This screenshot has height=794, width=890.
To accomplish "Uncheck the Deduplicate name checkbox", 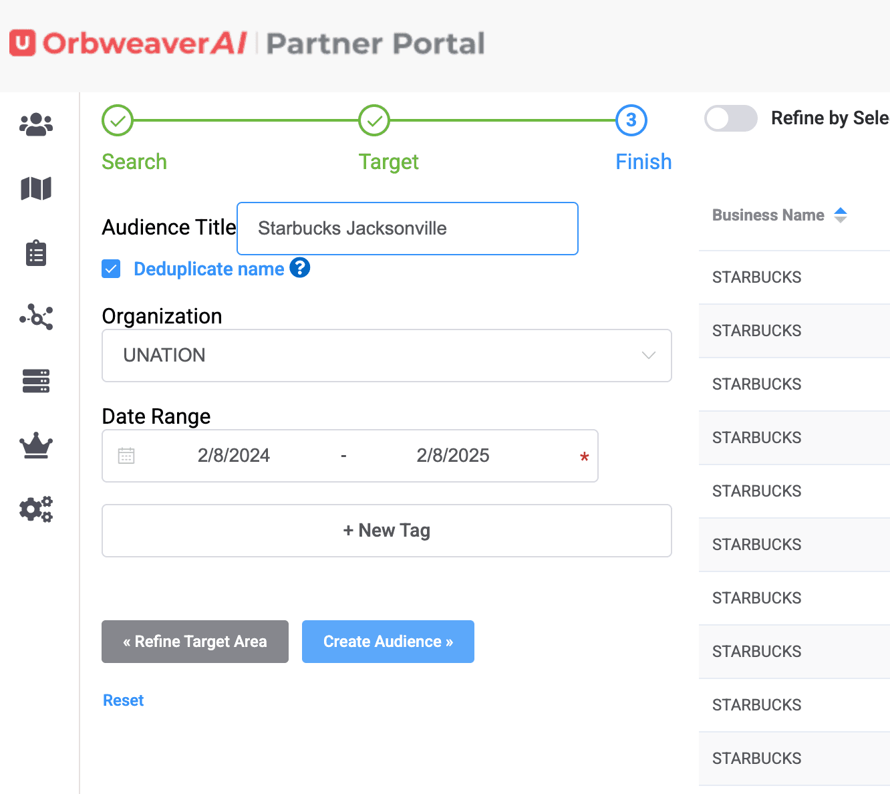I will pos(111,269).
